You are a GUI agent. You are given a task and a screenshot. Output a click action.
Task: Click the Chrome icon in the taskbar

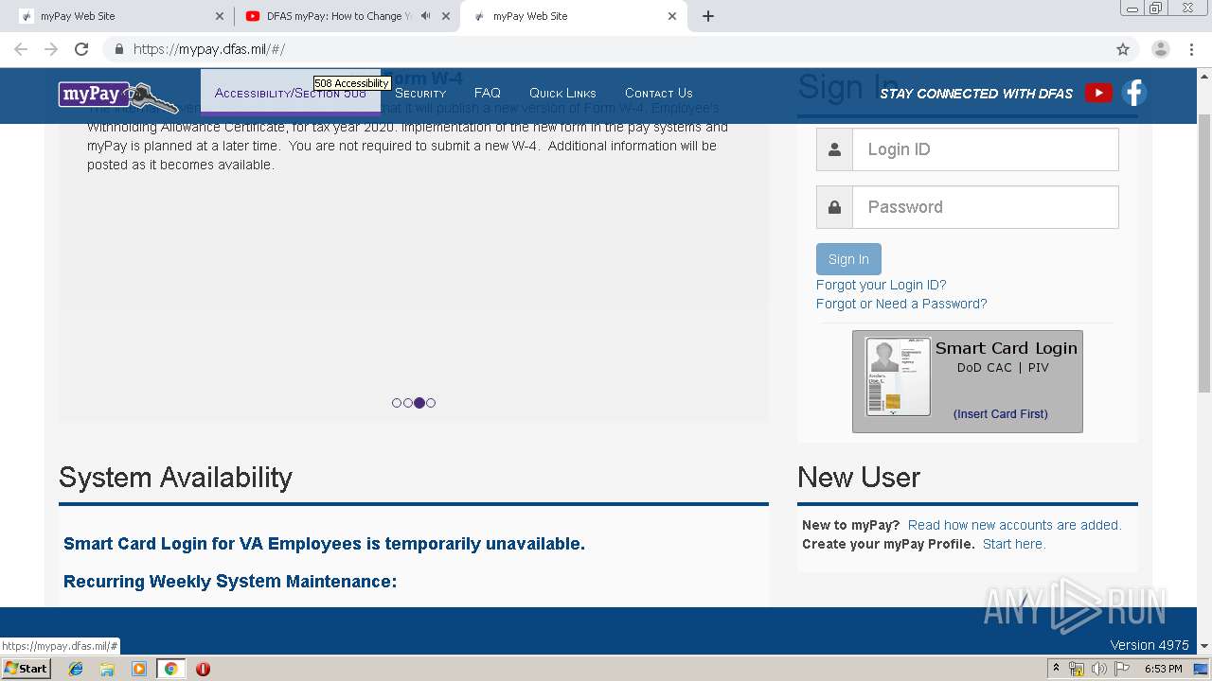click(170, 669)
